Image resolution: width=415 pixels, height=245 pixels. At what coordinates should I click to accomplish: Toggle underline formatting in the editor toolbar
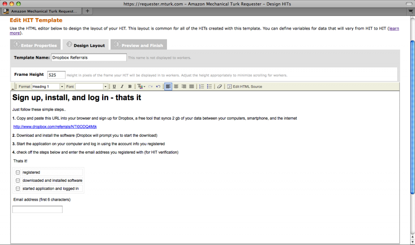click(x=114, y=87)
